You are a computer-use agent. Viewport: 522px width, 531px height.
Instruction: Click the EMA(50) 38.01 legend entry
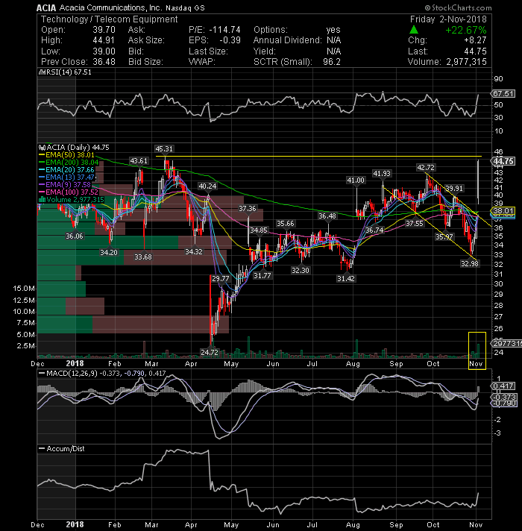click(x=66, y=155)
